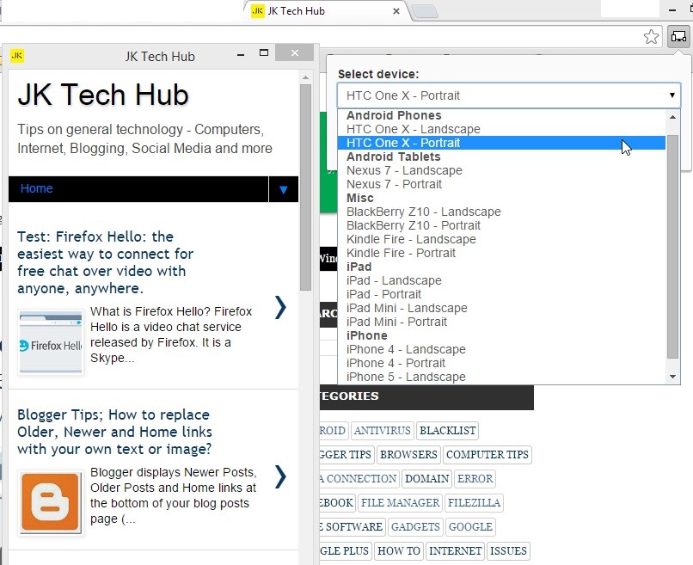
Task: Open the Select device combo box
Action: [509, 95]
